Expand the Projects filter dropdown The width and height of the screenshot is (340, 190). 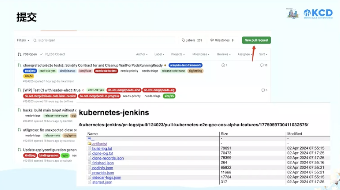178,54
